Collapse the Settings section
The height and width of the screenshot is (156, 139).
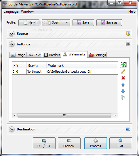12,44
